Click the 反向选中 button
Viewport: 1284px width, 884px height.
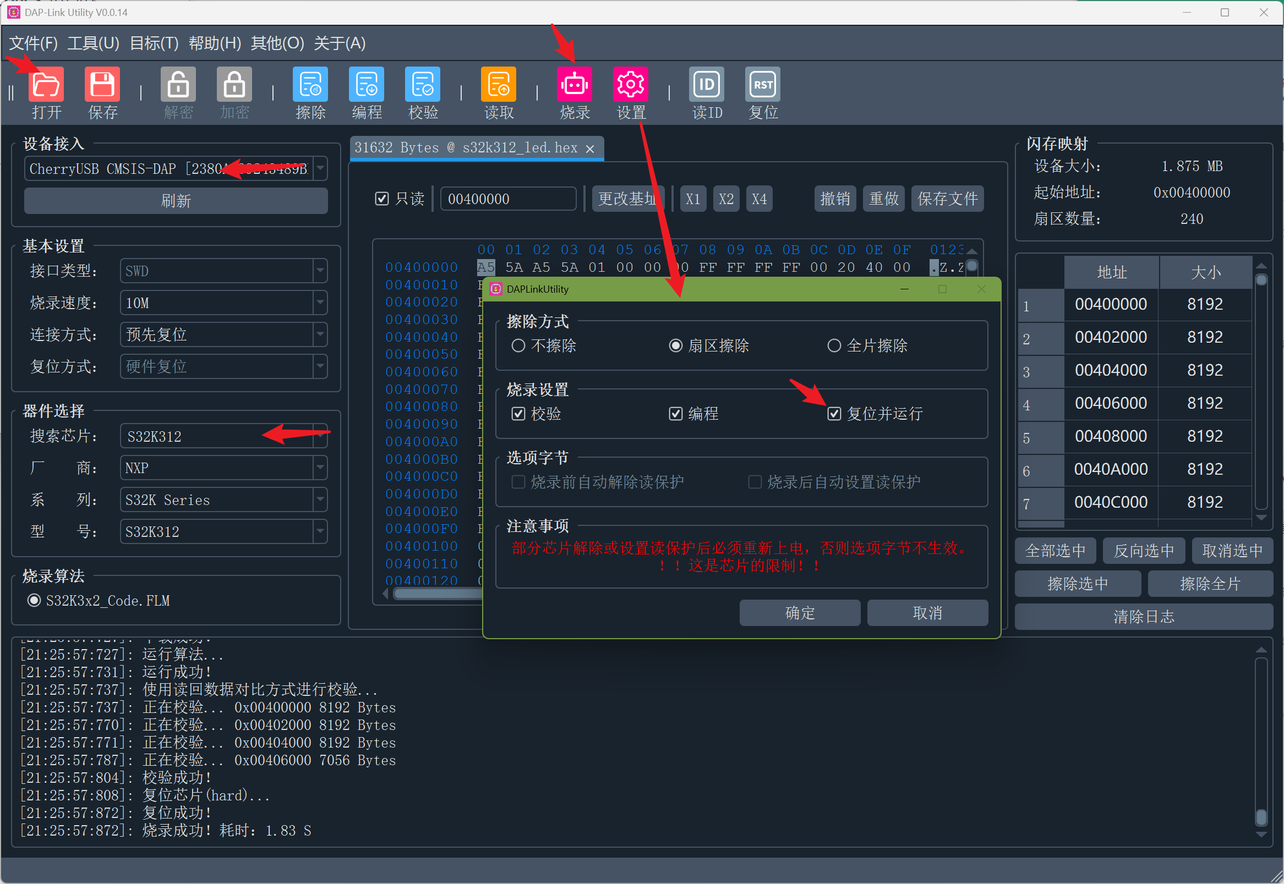1144,551
